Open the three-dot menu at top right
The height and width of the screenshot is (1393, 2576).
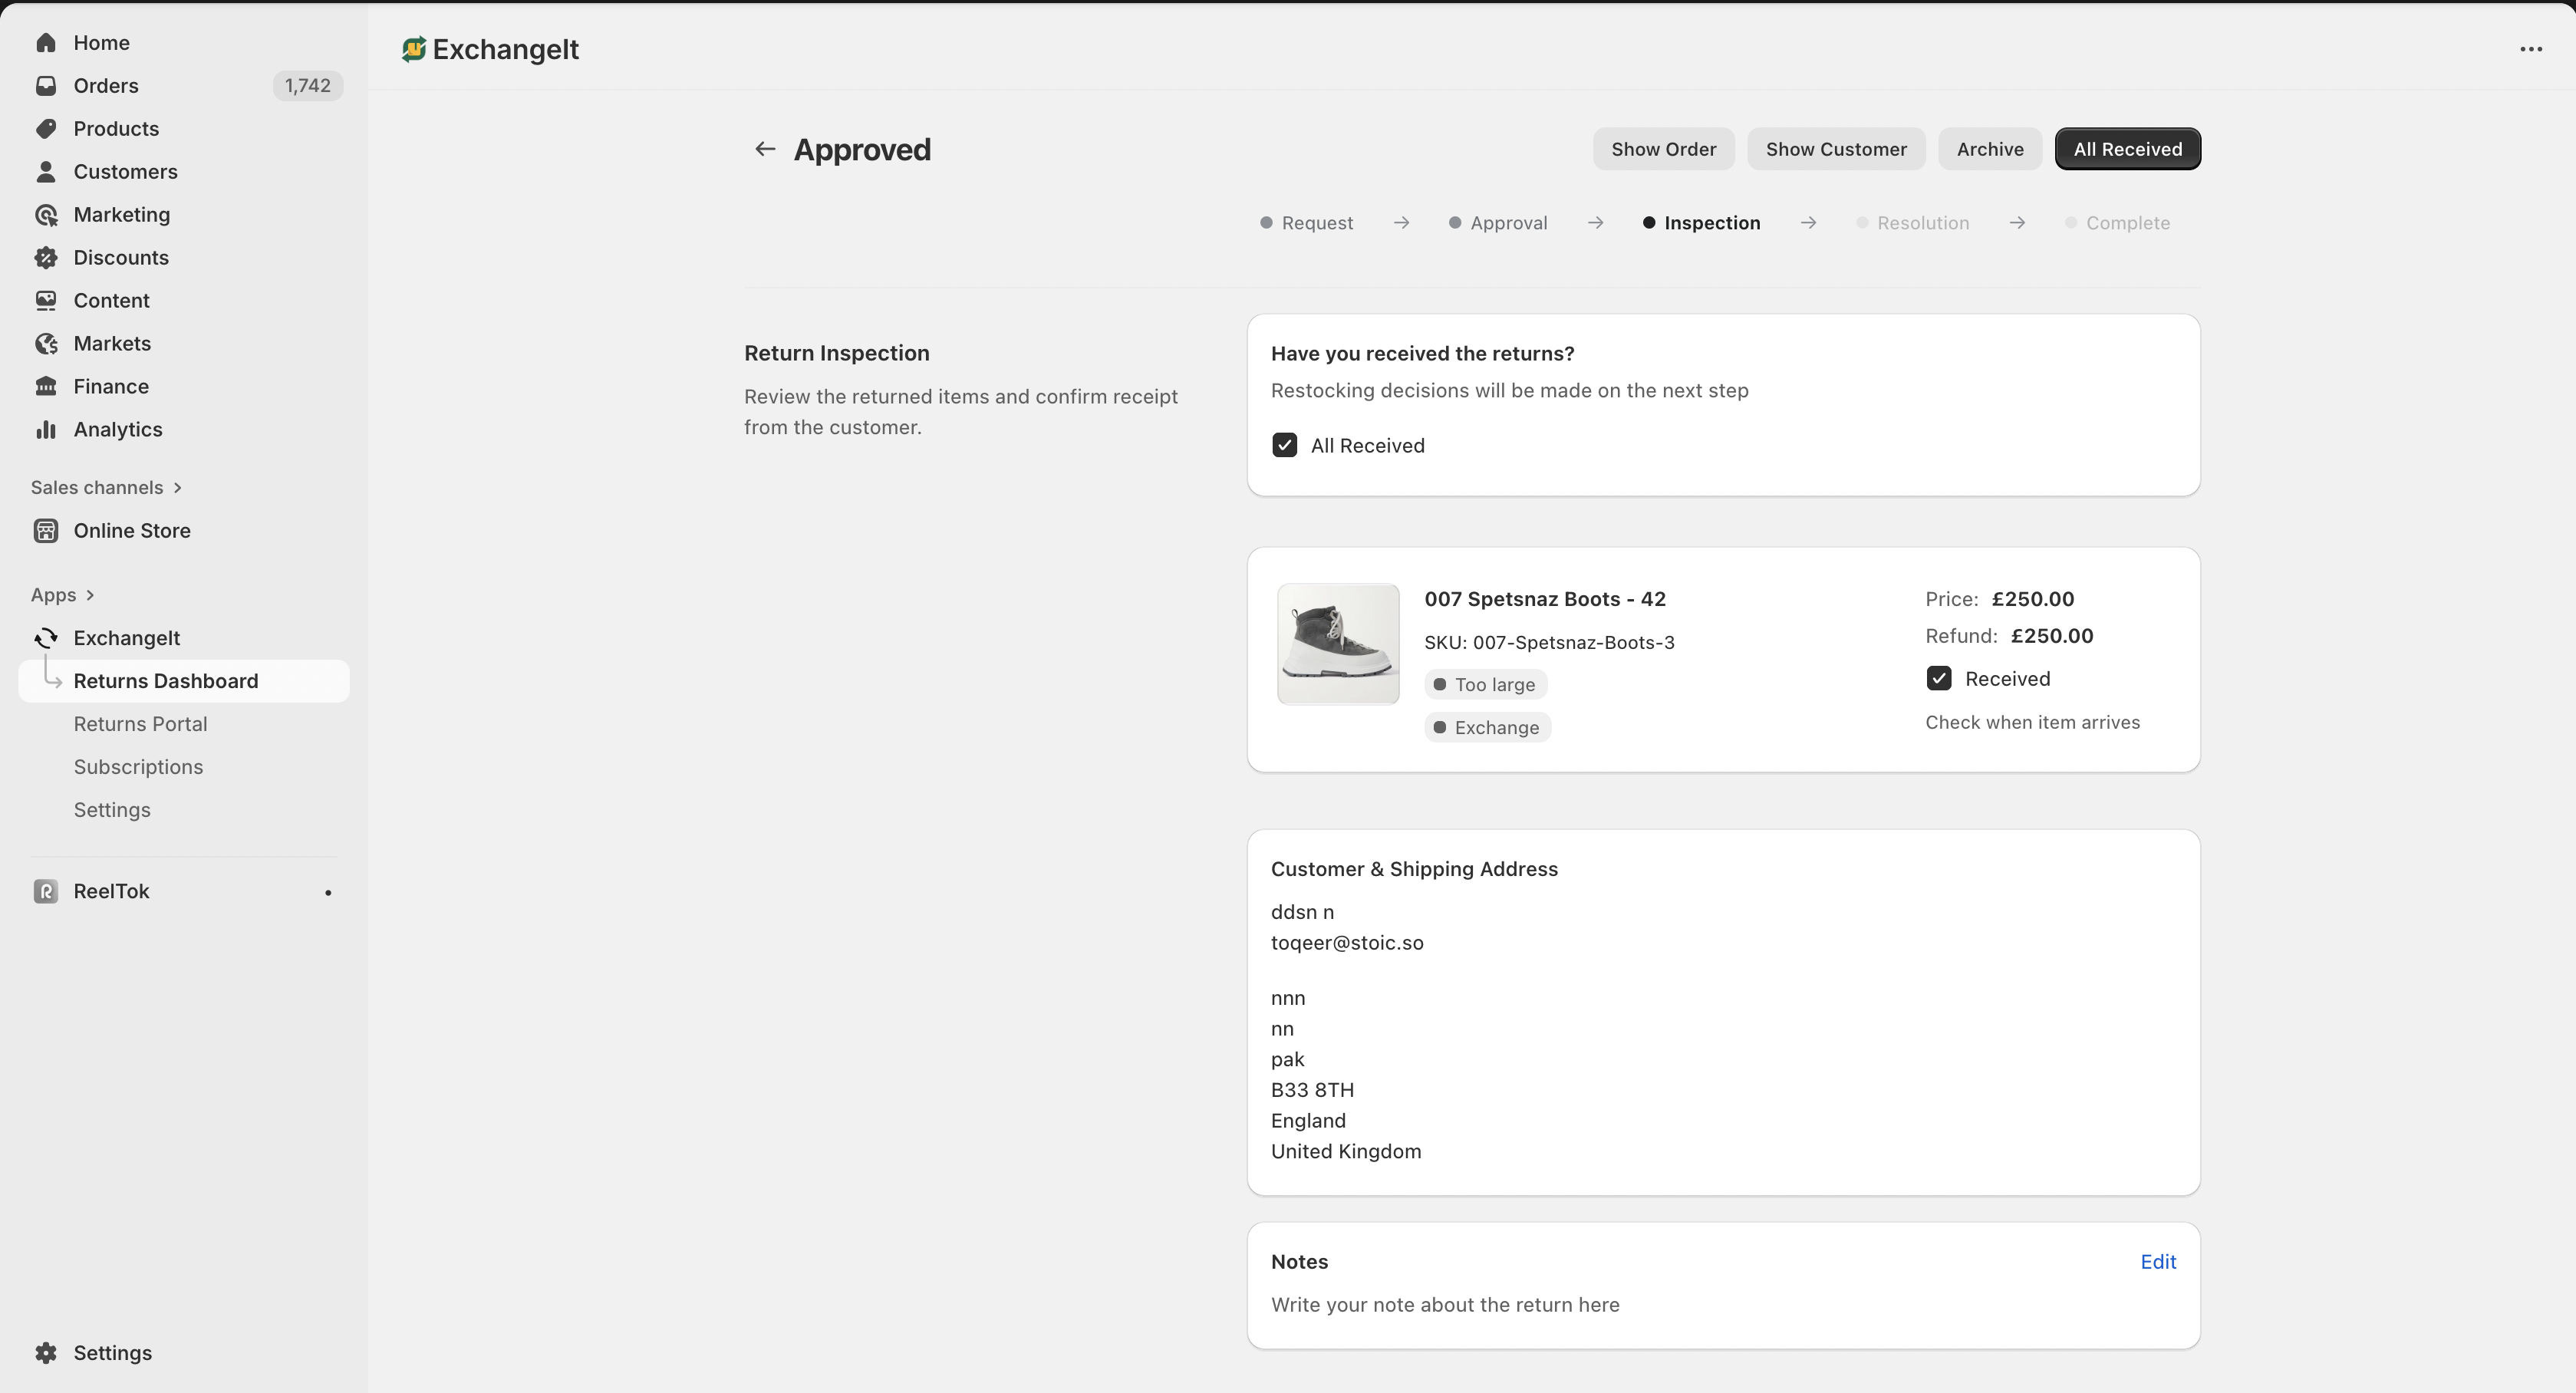tap(2530, 49)
